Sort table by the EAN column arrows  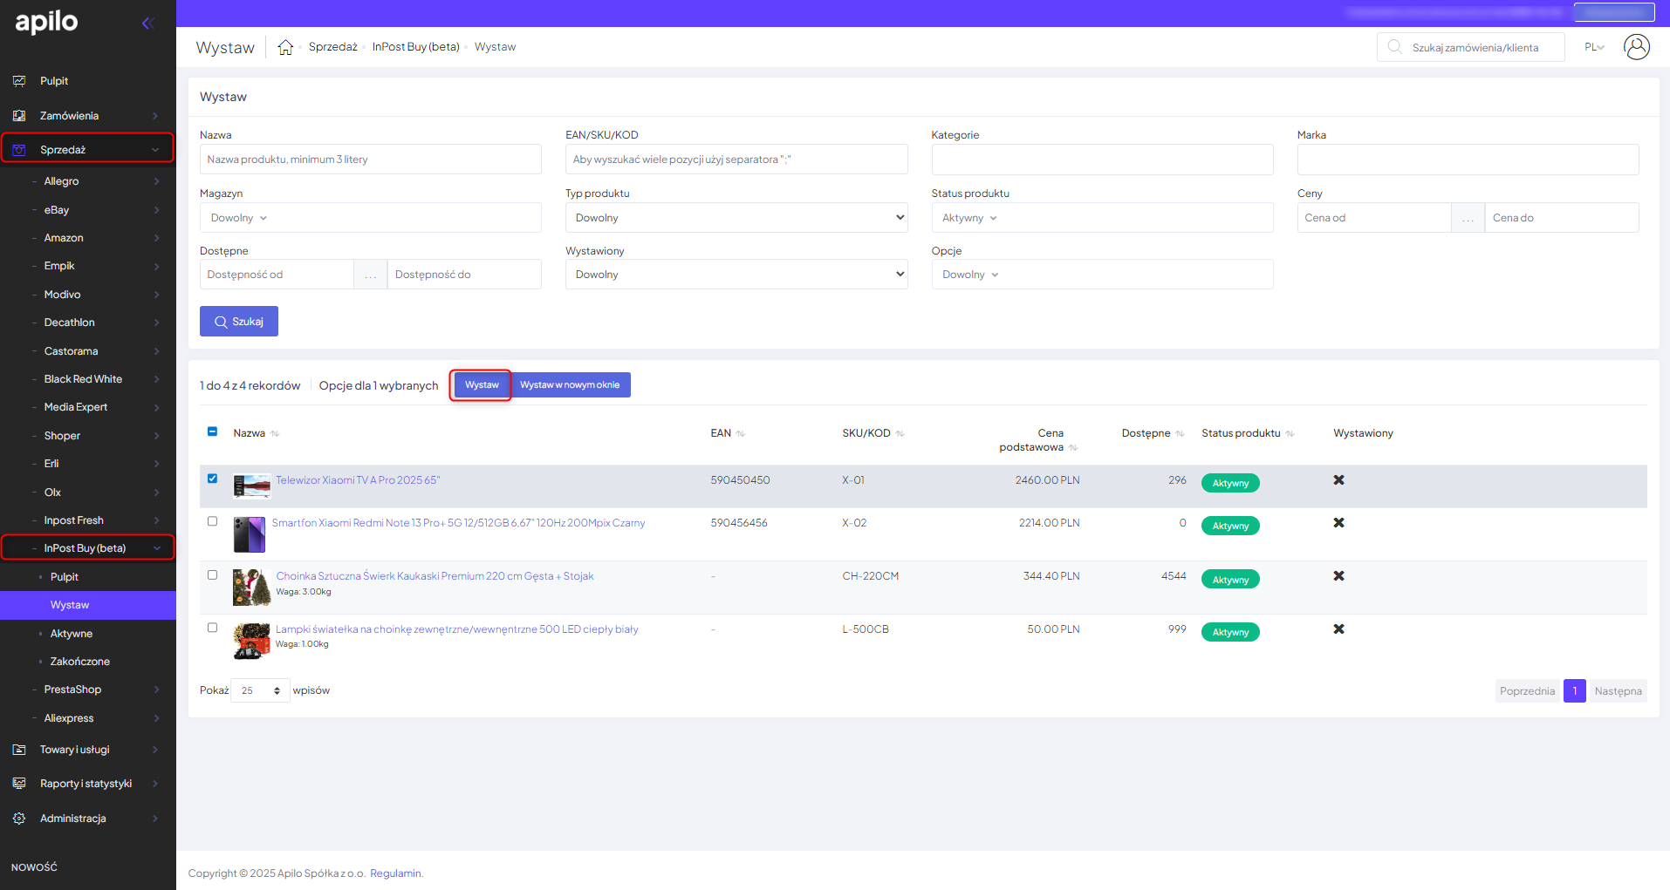(x=740, y=433)
